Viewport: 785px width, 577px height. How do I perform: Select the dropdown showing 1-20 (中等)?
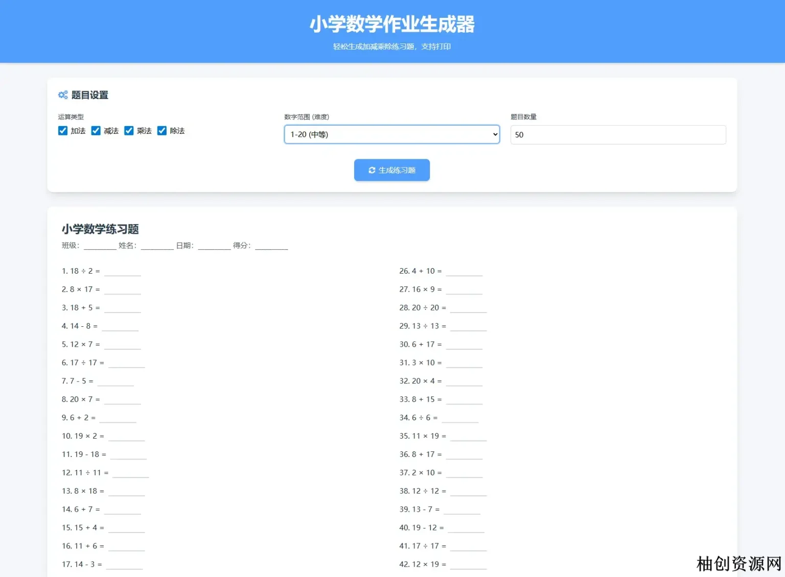[x=391, y=134]
